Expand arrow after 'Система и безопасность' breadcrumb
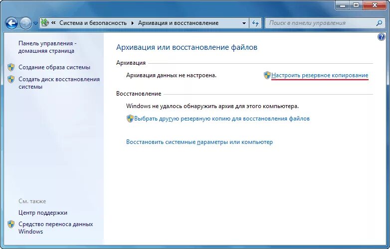The image size is (390, 249). [x=133, y=23]
